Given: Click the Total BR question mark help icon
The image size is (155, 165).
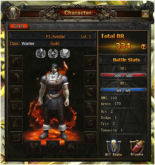Looking at the screenshot, I should (x=143, y=47).
